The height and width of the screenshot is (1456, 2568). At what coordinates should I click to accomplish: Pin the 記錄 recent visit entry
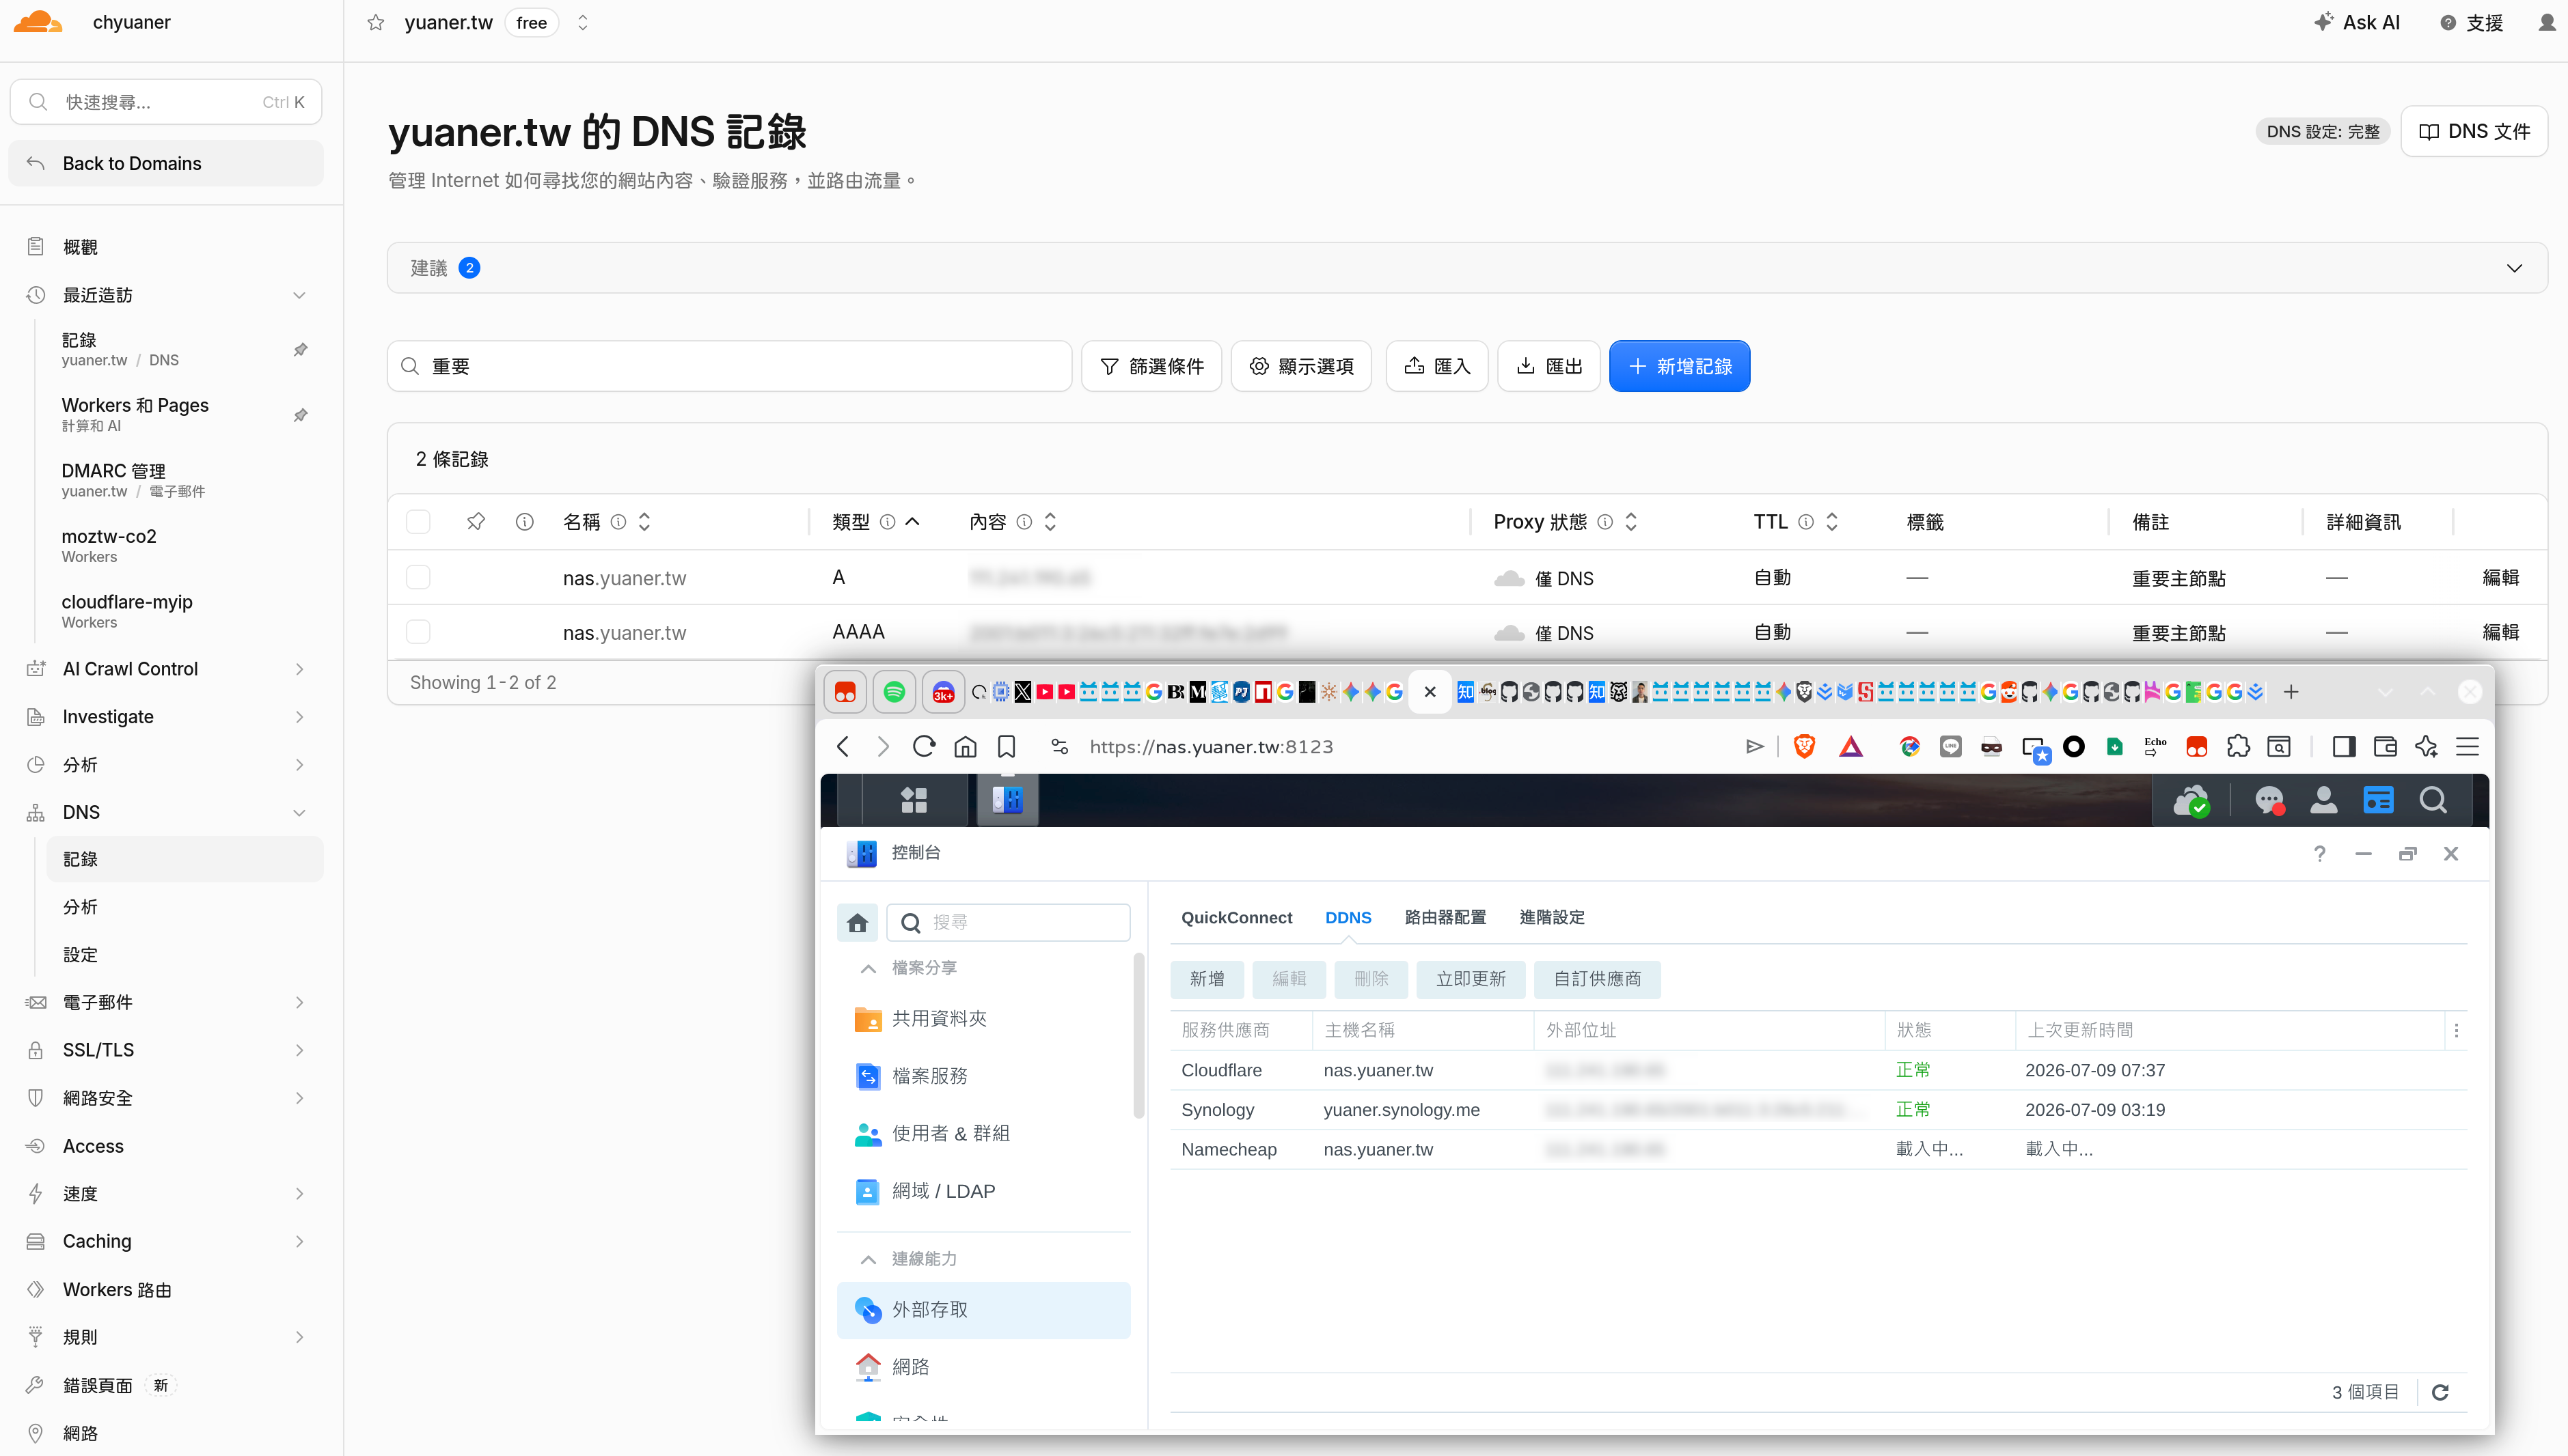[300, 349]
